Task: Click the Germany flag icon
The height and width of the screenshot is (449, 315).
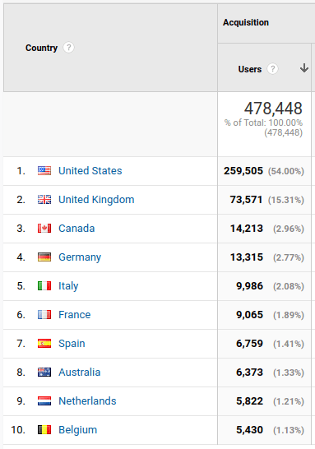Action: tap(44, 257)
